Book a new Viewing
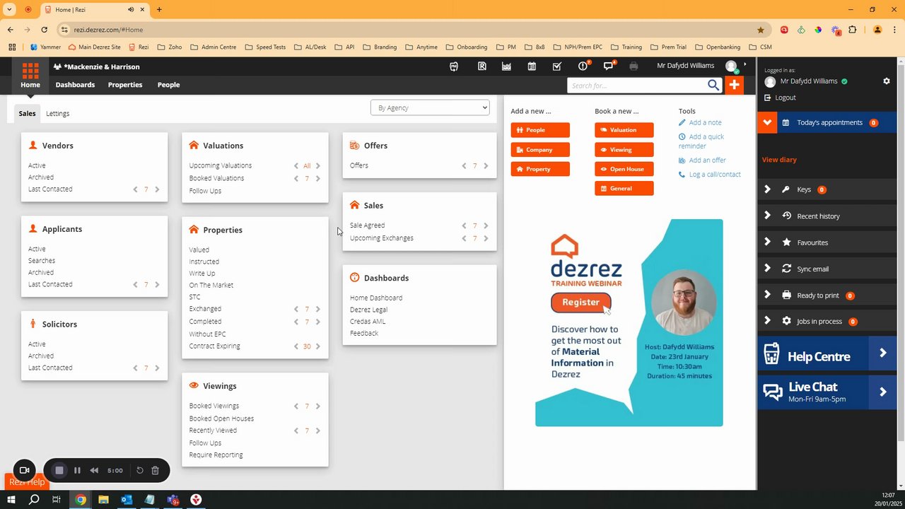905x509 pixels. click(x=624, y=150)
